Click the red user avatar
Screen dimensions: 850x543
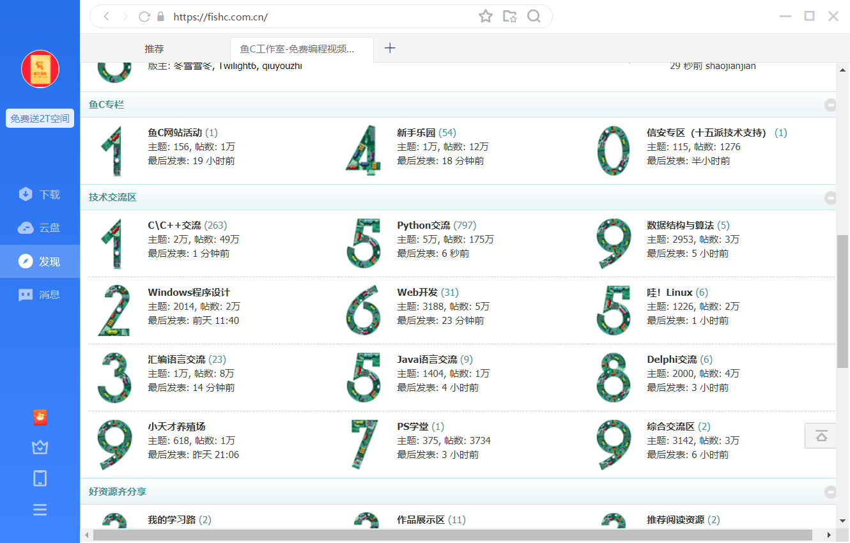coord(40,69)
